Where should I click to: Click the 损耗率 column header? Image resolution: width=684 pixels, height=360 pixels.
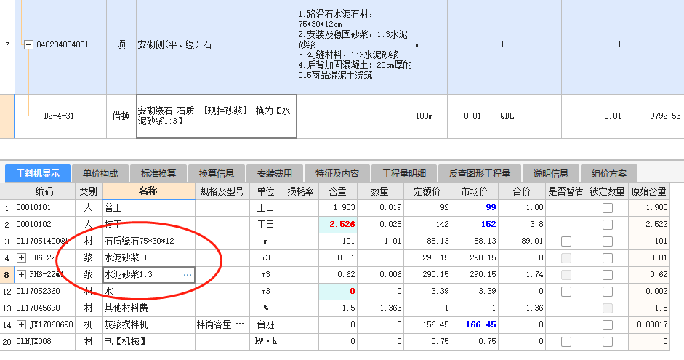point(300,191)
